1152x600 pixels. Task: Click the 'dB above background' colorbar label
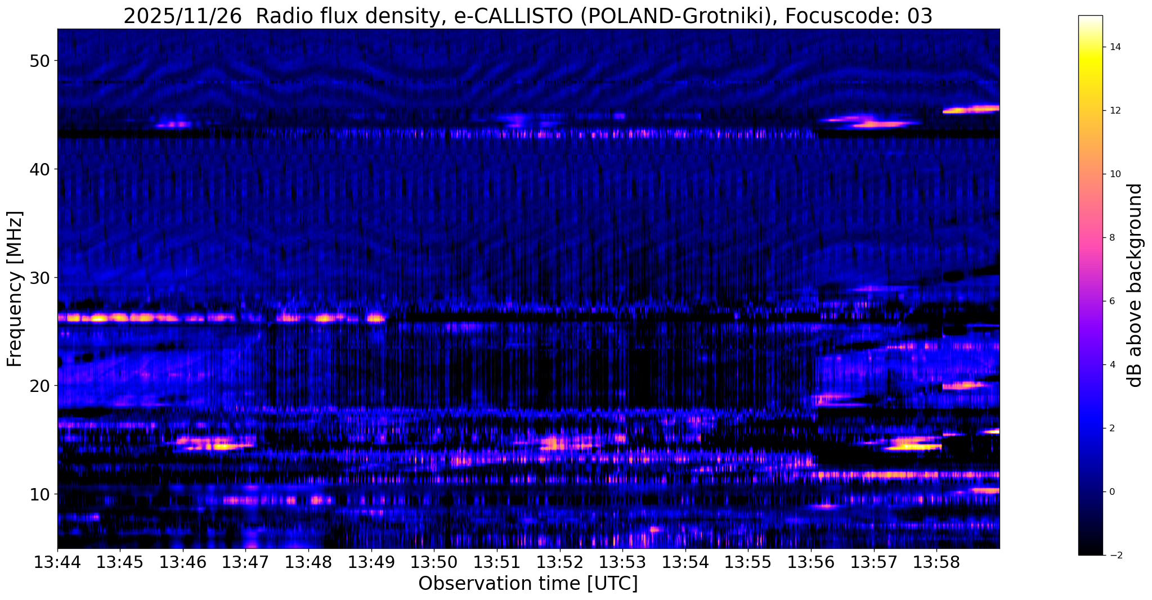point(1135,285)
